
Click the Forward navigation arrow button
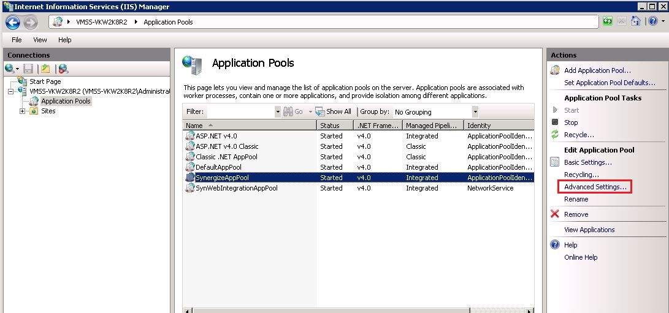[30, 22]
